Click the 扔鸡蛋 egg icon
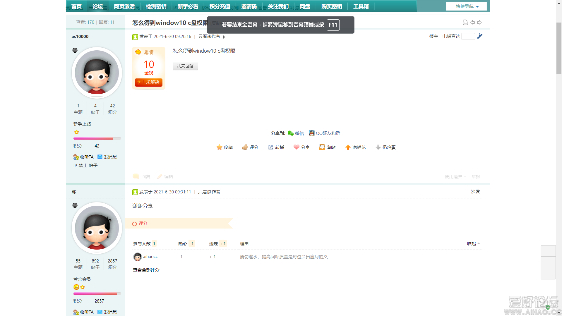The height and width of the screenshot is (316, 562). click(x=378, y=147)
